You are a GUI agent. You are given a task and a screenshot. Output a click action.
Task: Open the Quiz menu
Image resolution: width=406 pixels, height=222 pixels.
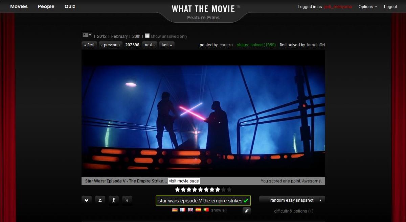click(70, 6)
